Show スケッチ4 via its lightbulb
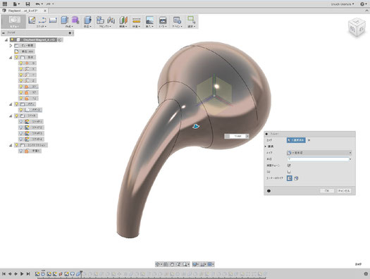370x279 pixels. point(21,139)
